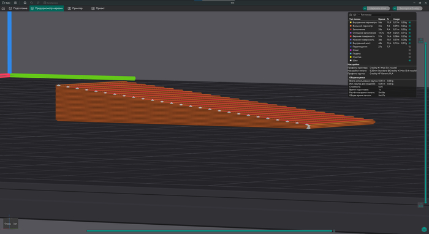This screenshot has width=429, height=234.
Task: Toggle visibility of Заполнение lines
Action: pos(410,29)
